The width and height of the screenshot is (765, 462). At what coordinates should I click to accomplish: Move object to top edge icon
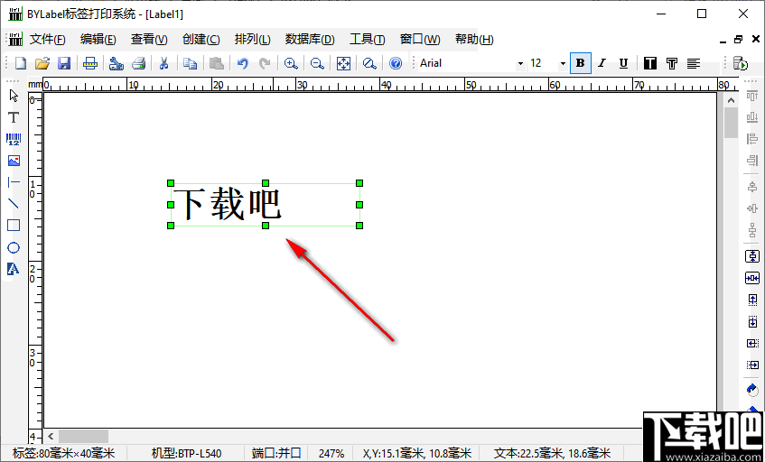pos(752,300)
